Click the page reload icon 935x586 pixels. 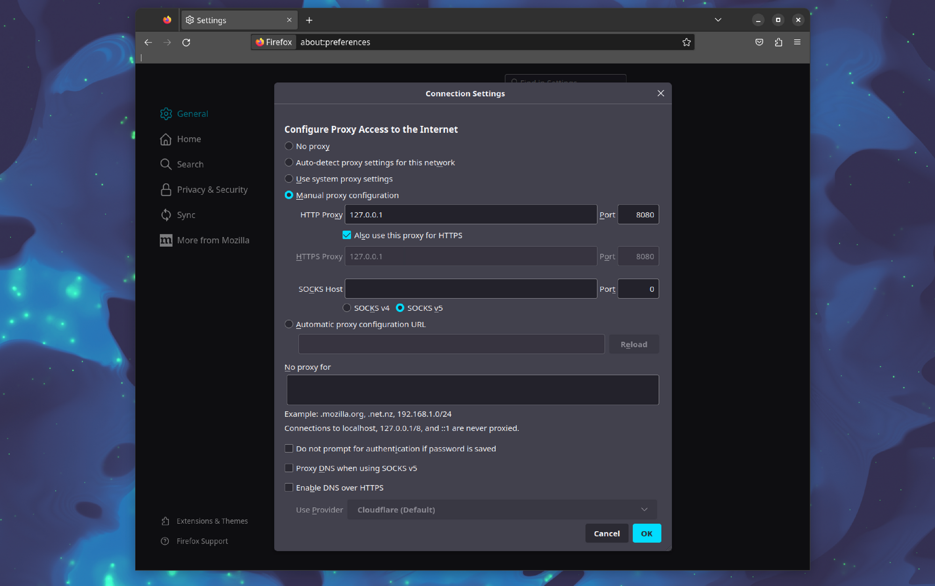(x=187, y=42)
